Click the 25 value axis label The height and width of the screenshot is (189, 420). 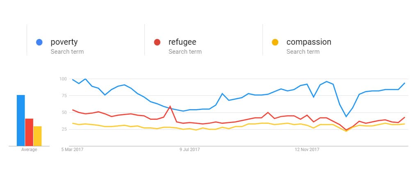pyautogui.click(x=64, y=129)
